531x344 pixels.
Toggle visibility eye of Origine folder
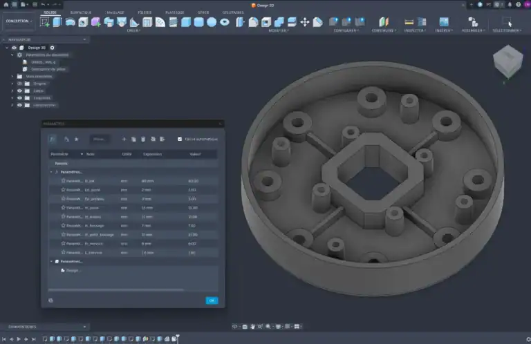click(x=19, y=84)
